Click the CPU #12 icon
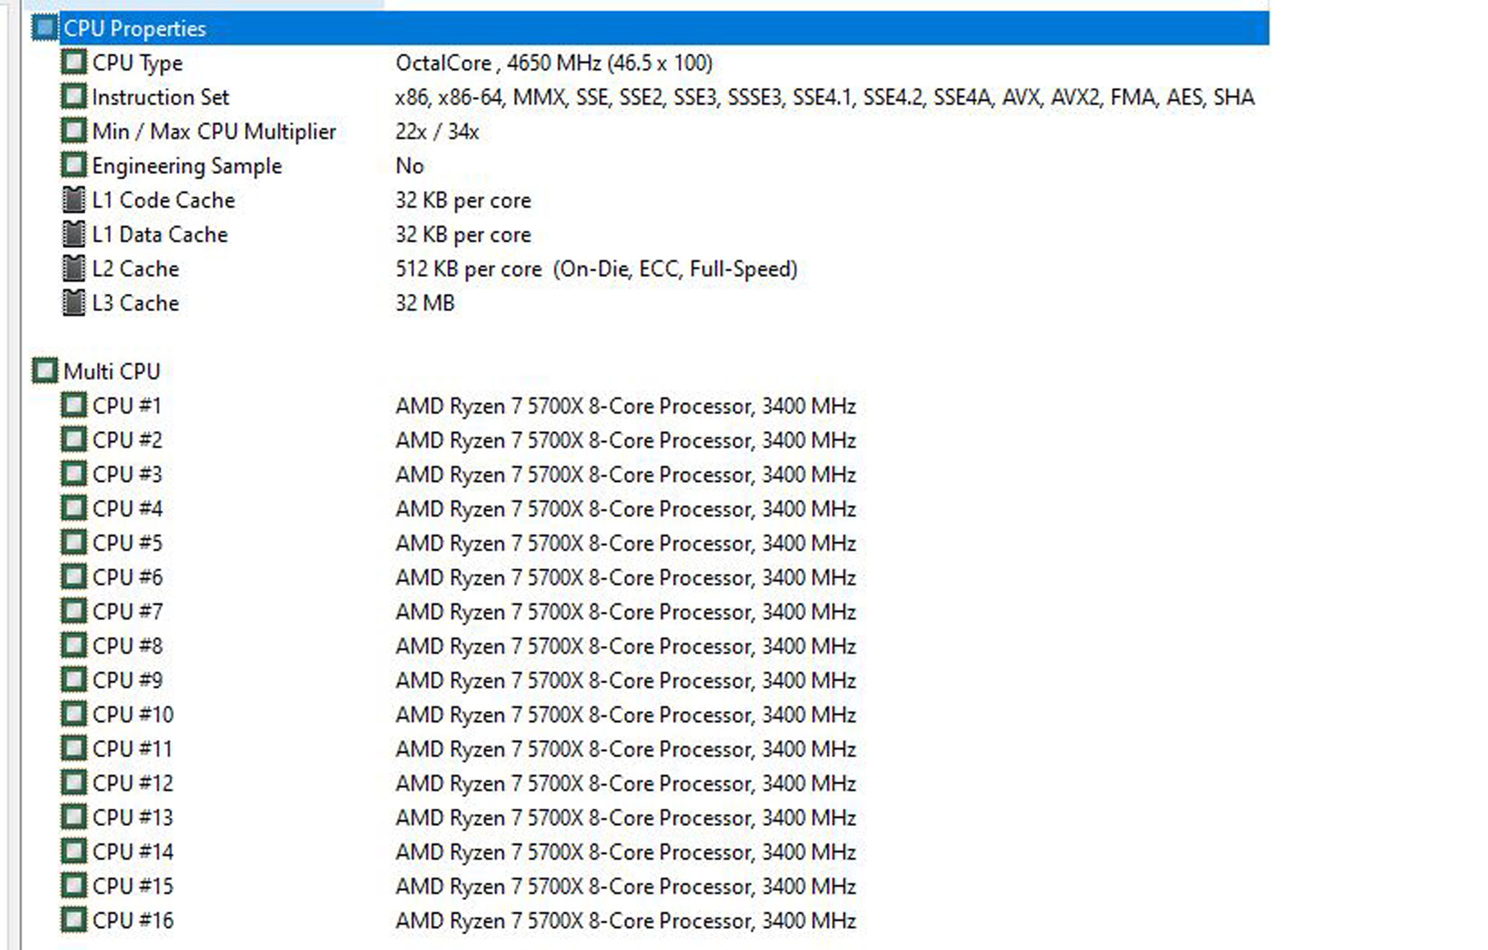Image resolution: width=1488 pixels, height=950 pixels. 74,783
